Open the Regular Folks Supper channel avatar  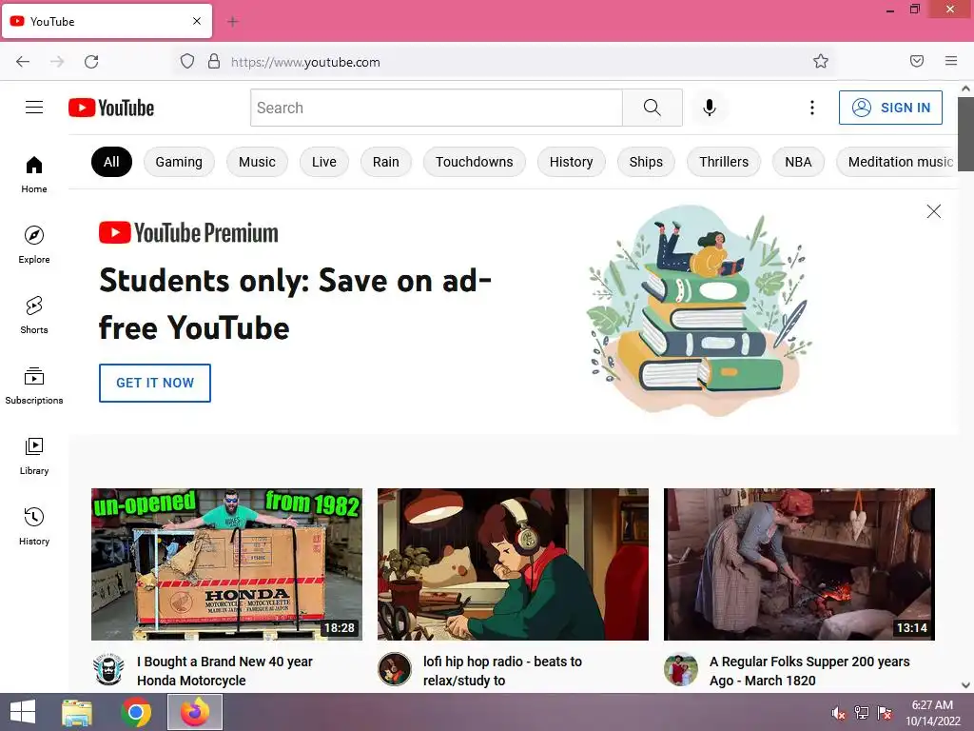click(681, 669)
